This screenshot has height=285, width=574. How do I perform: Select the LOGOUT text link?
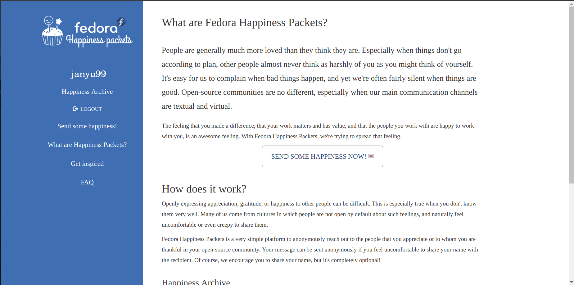91,109
